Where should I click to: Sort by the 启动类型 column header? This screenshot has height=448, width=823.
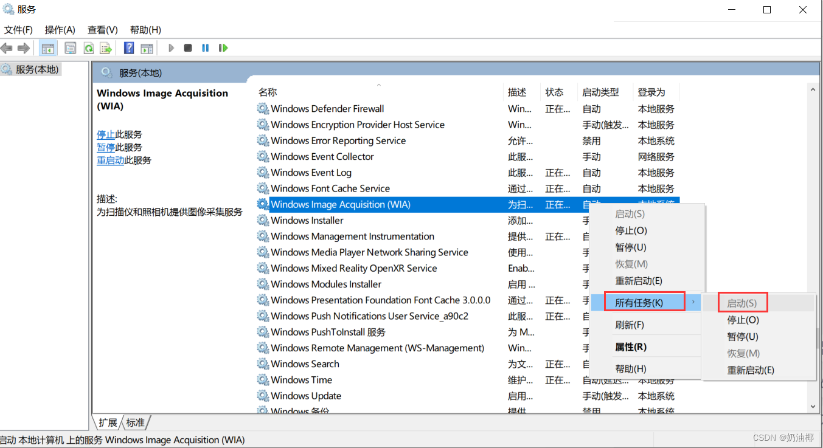tap(605, 92)
